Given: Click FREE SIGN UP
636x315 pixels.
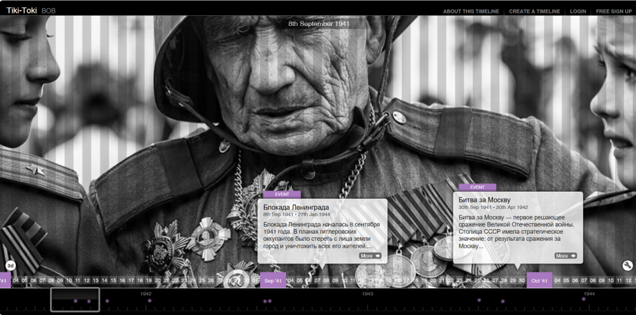Looking at the screenshot, I should 613,11.
